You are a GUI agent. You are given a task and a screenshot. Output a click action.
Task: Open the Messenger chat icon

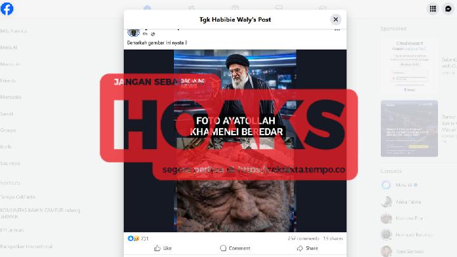[x=448, y=9]
